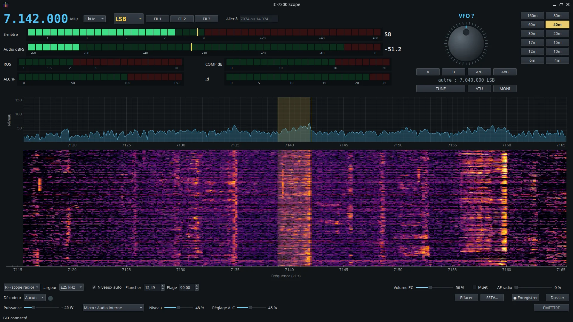Adjust the Puissance power slider
Image resolution: width=573 pixels, height=322 pixels.
pyautogui.click(x=41, y=308)
